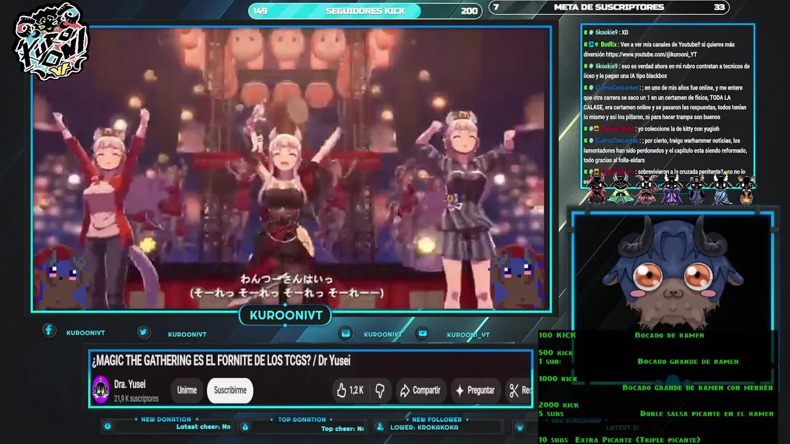Click the Compartir share button
The width and height of the screenshot is (790, 444).
pos(420,390)
